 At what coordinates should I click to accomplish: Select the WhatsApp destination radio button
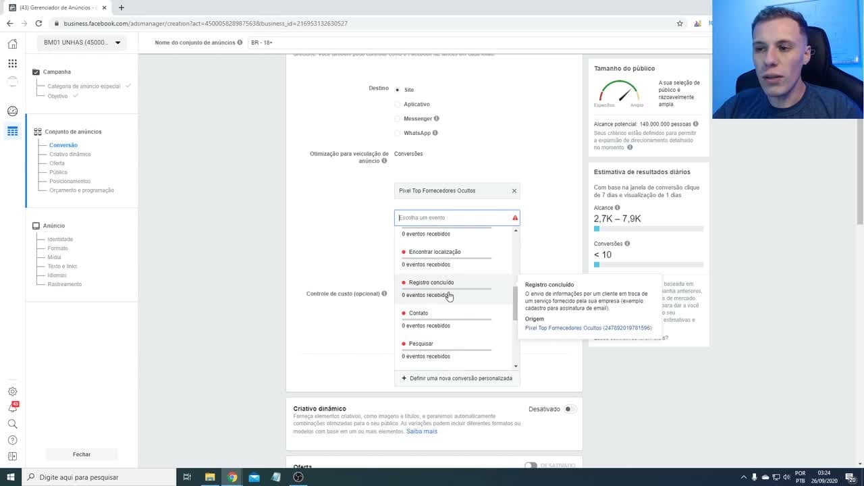[x=398, y=133]
